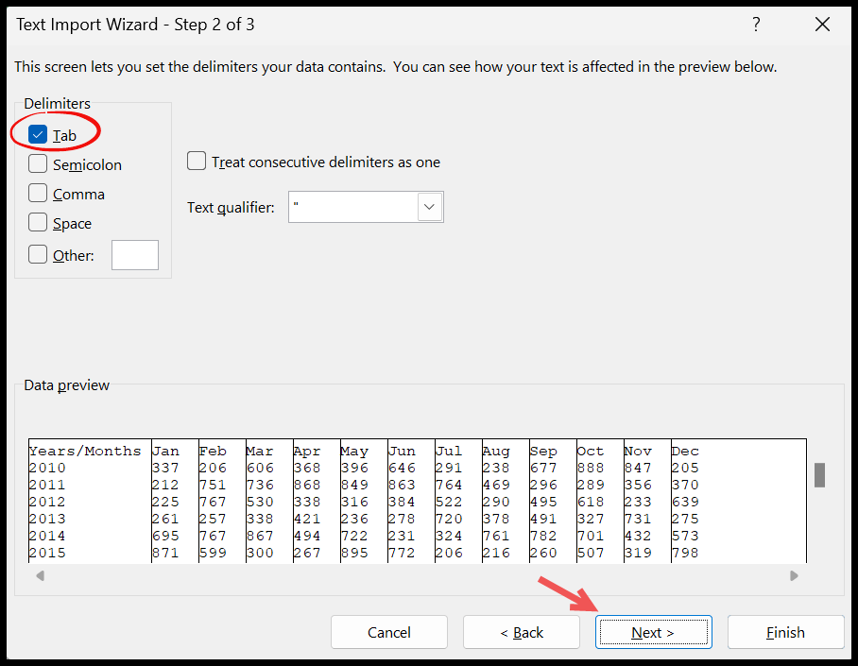Enable the Comma delimiter checkbox
This screenshot has width=858, height=666.
pyautogui.click(x=38, y=193)
